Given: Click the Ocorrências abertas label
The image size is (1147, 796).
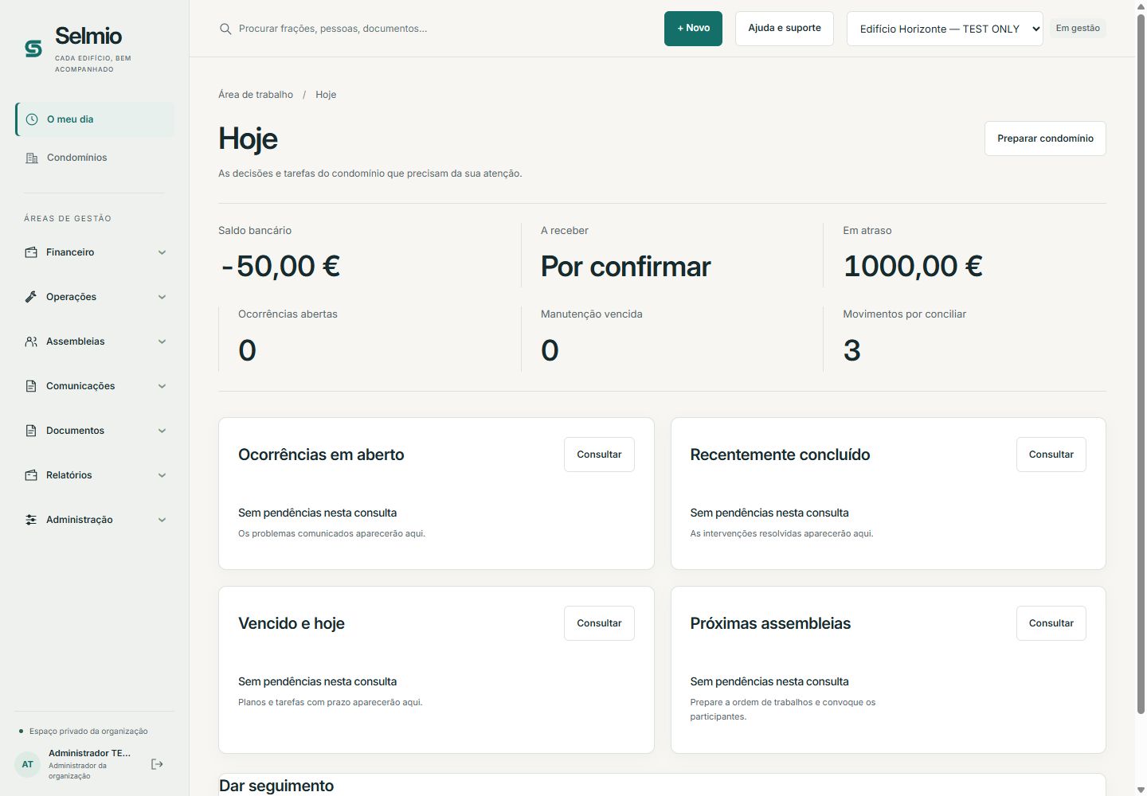Looking at the screenshot, I should click(288, 314).
